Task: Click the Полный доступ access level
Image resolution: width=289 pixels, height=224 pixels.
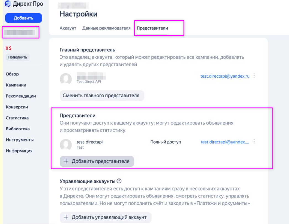Action: (165, 142)
